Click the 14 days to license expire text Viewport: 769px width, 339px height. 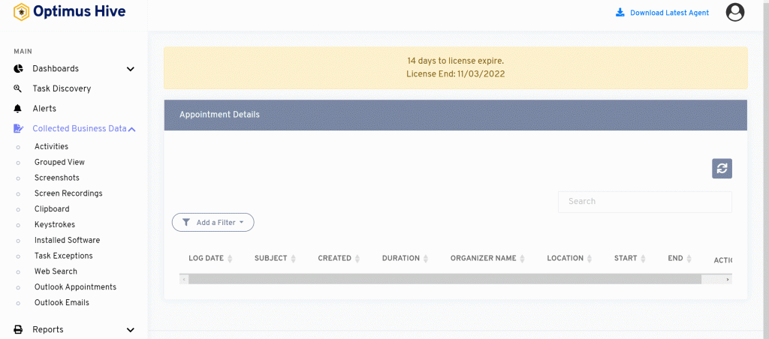456,61
